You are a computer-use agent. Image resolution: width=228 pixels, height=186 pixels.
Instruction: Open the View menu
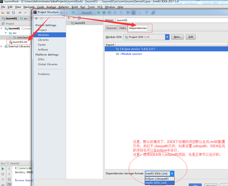point(18,7)
